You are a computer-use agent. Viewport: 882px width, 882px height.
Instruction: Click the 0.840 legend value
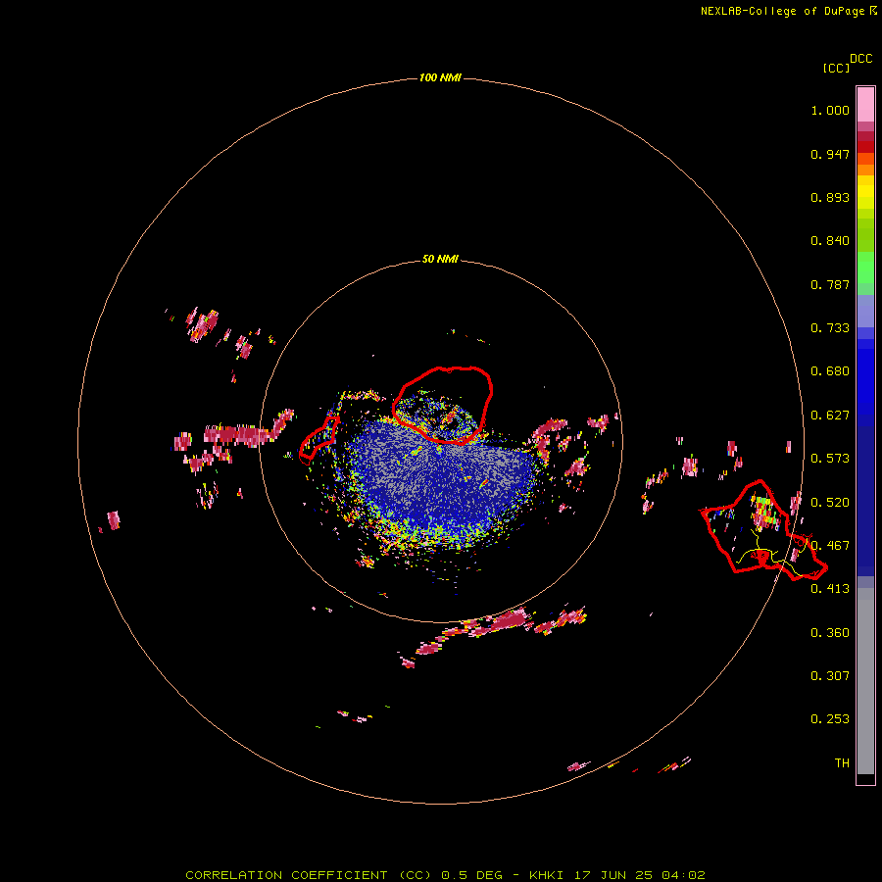830,241
